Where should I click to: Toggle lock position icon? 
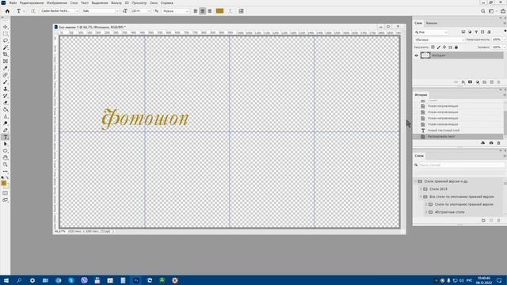coord(444,47)
